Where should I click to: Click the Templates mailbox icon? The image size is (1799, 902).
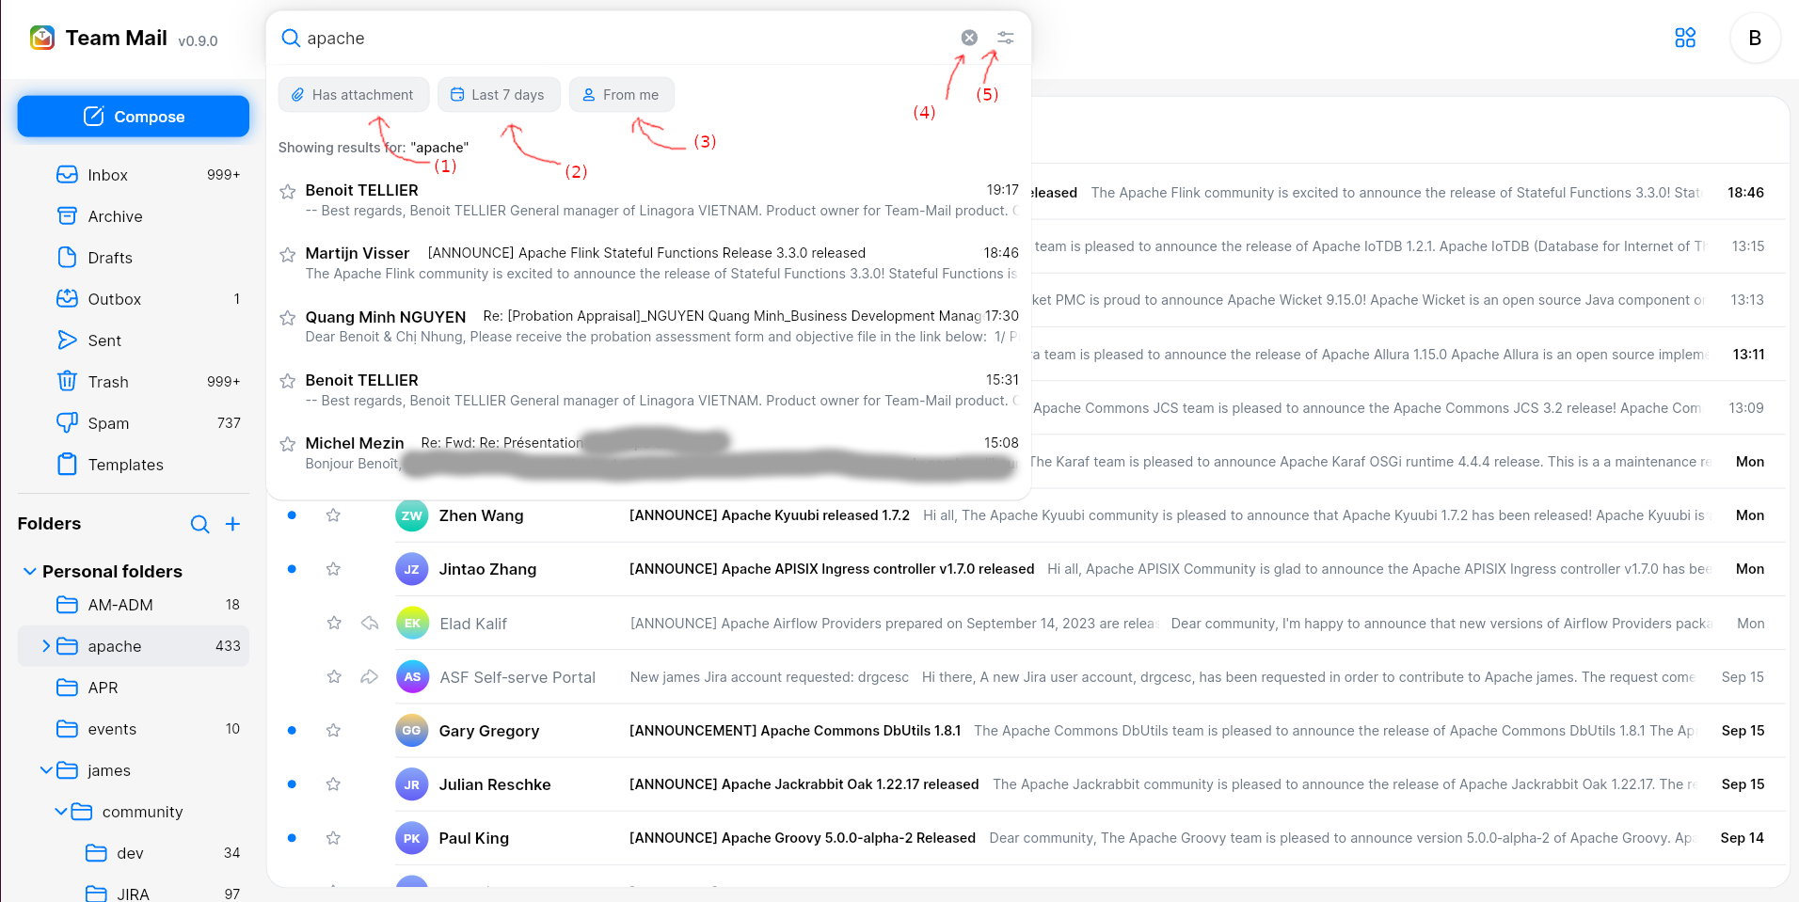(x=67, y=465)
